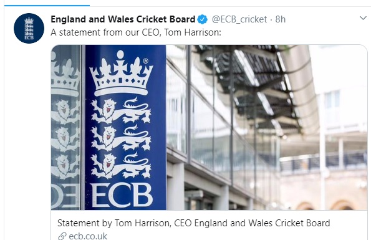This screenshot has height=240, width=371.
Task: Open the ECB round profile avatar
Action: (29, 29)
